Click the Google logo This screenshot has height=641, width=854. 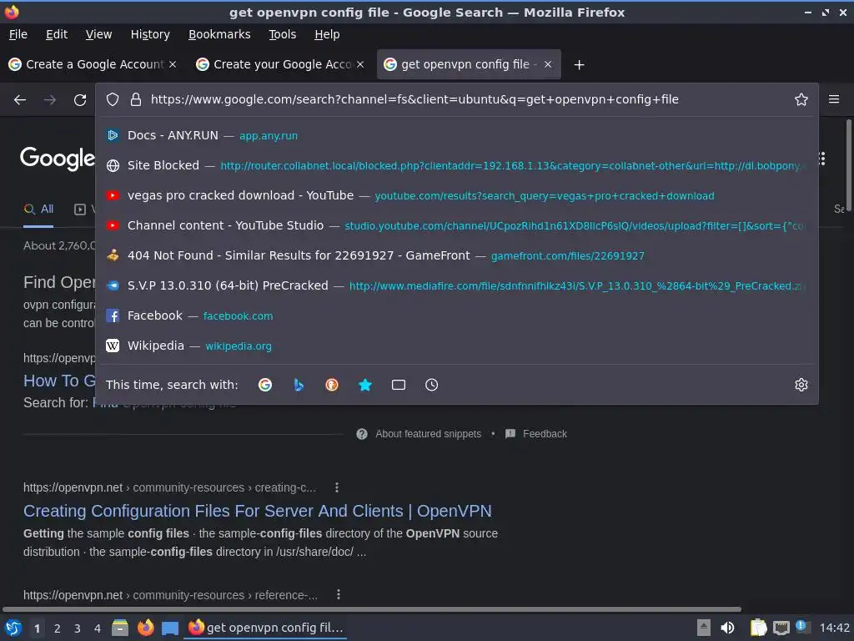[58, 159]
